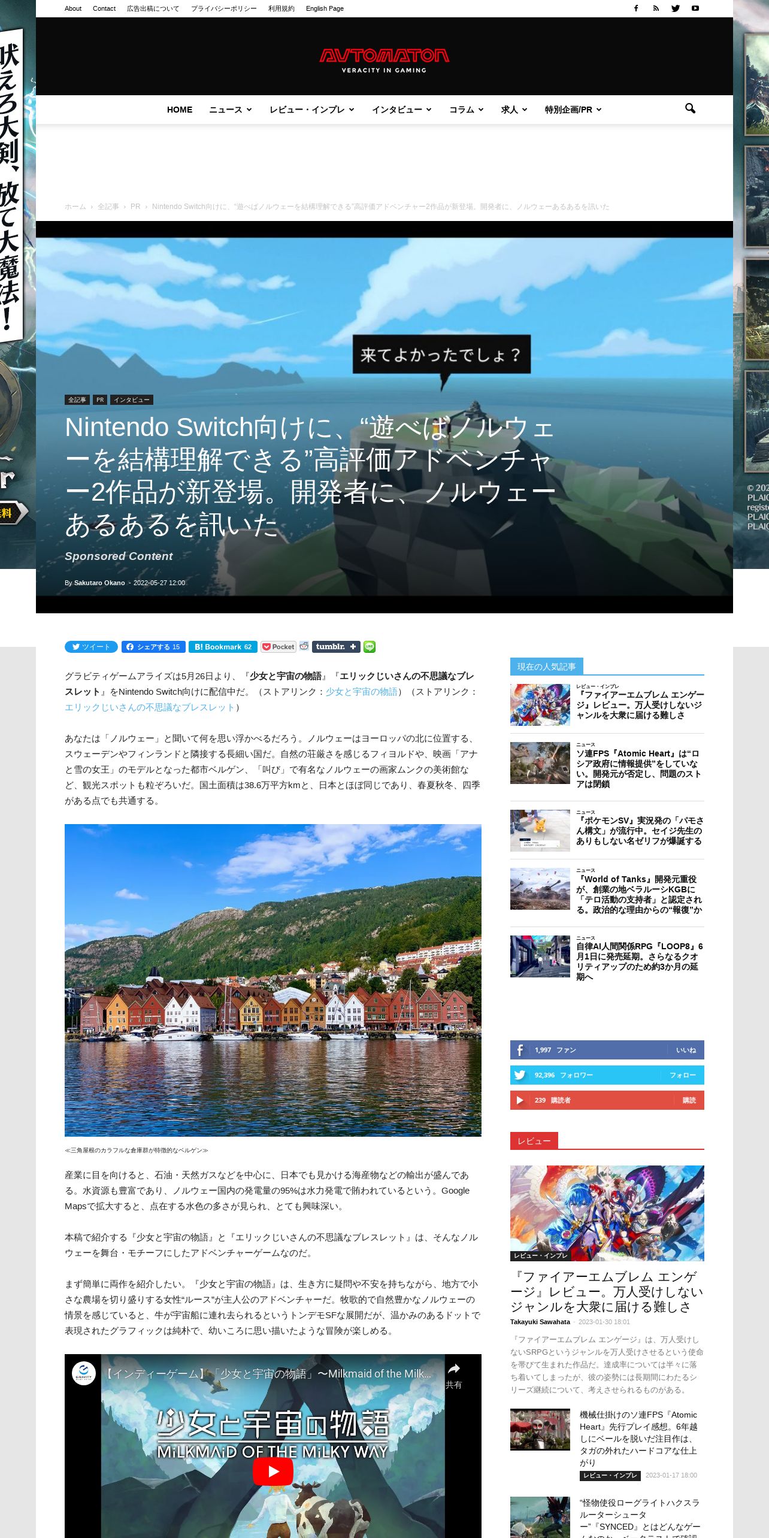Viewport: 769px width, 1538px height.
Task: Open 広告出稿について page
Action: coord(153,8)
